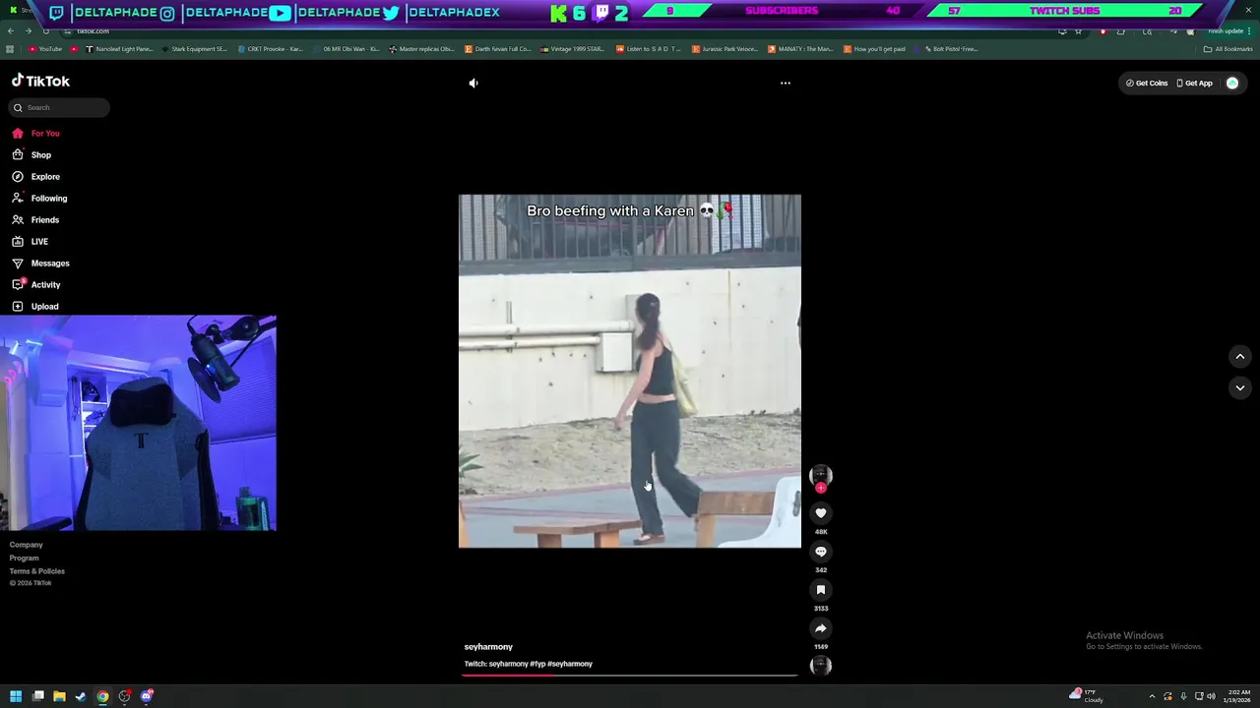The width and height of the screenshot is (1260, 708).
Task: Seek on the video progress bar
Action: point(630,676)
